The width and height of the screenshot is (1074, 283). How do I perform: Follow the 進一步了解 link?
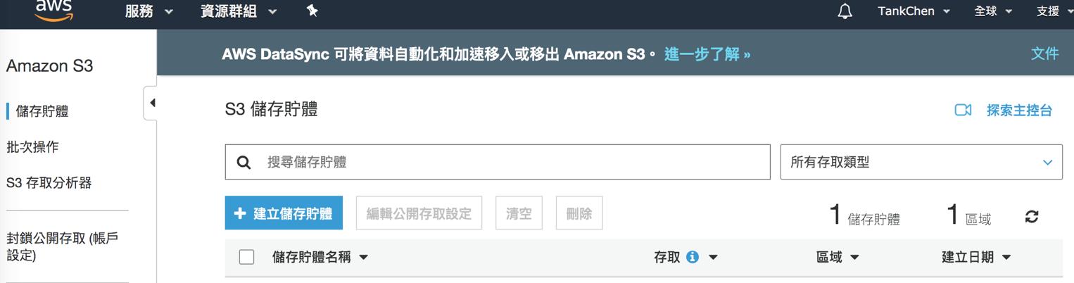click(707, 54)
